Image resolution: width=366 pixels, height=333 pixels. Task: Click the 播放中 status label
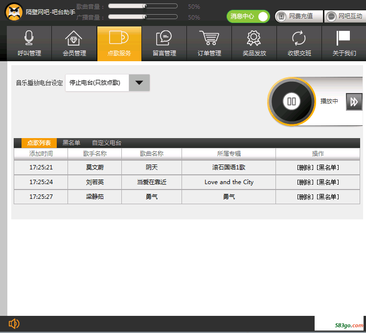pyautogui.click(x=329, y=101)
